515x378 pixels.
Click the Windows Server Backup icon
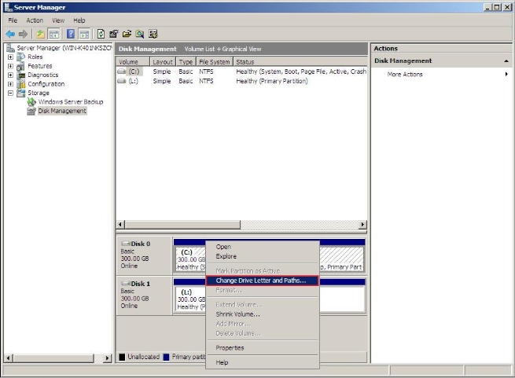pos(31,102)
